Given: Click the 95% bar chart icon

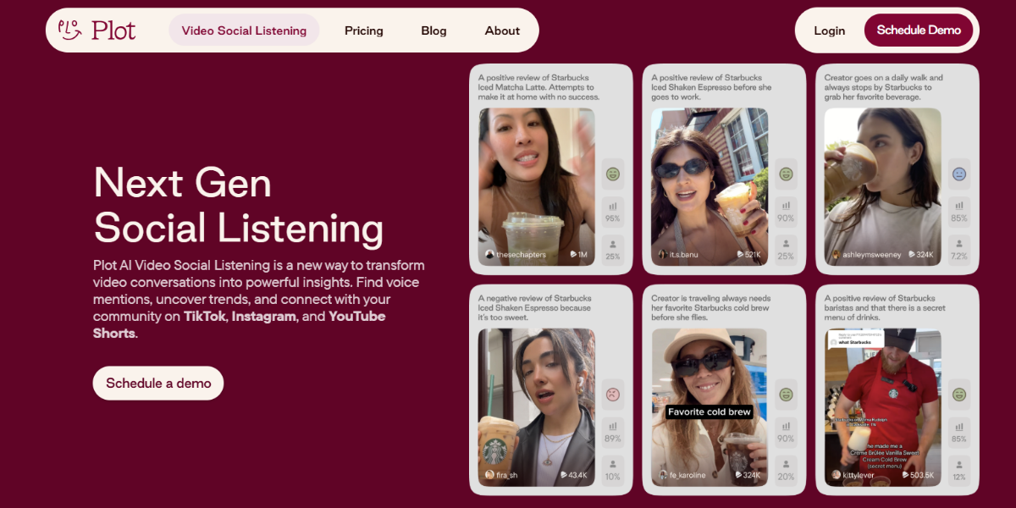Looking at the screenshot, I should pos(613,206).
